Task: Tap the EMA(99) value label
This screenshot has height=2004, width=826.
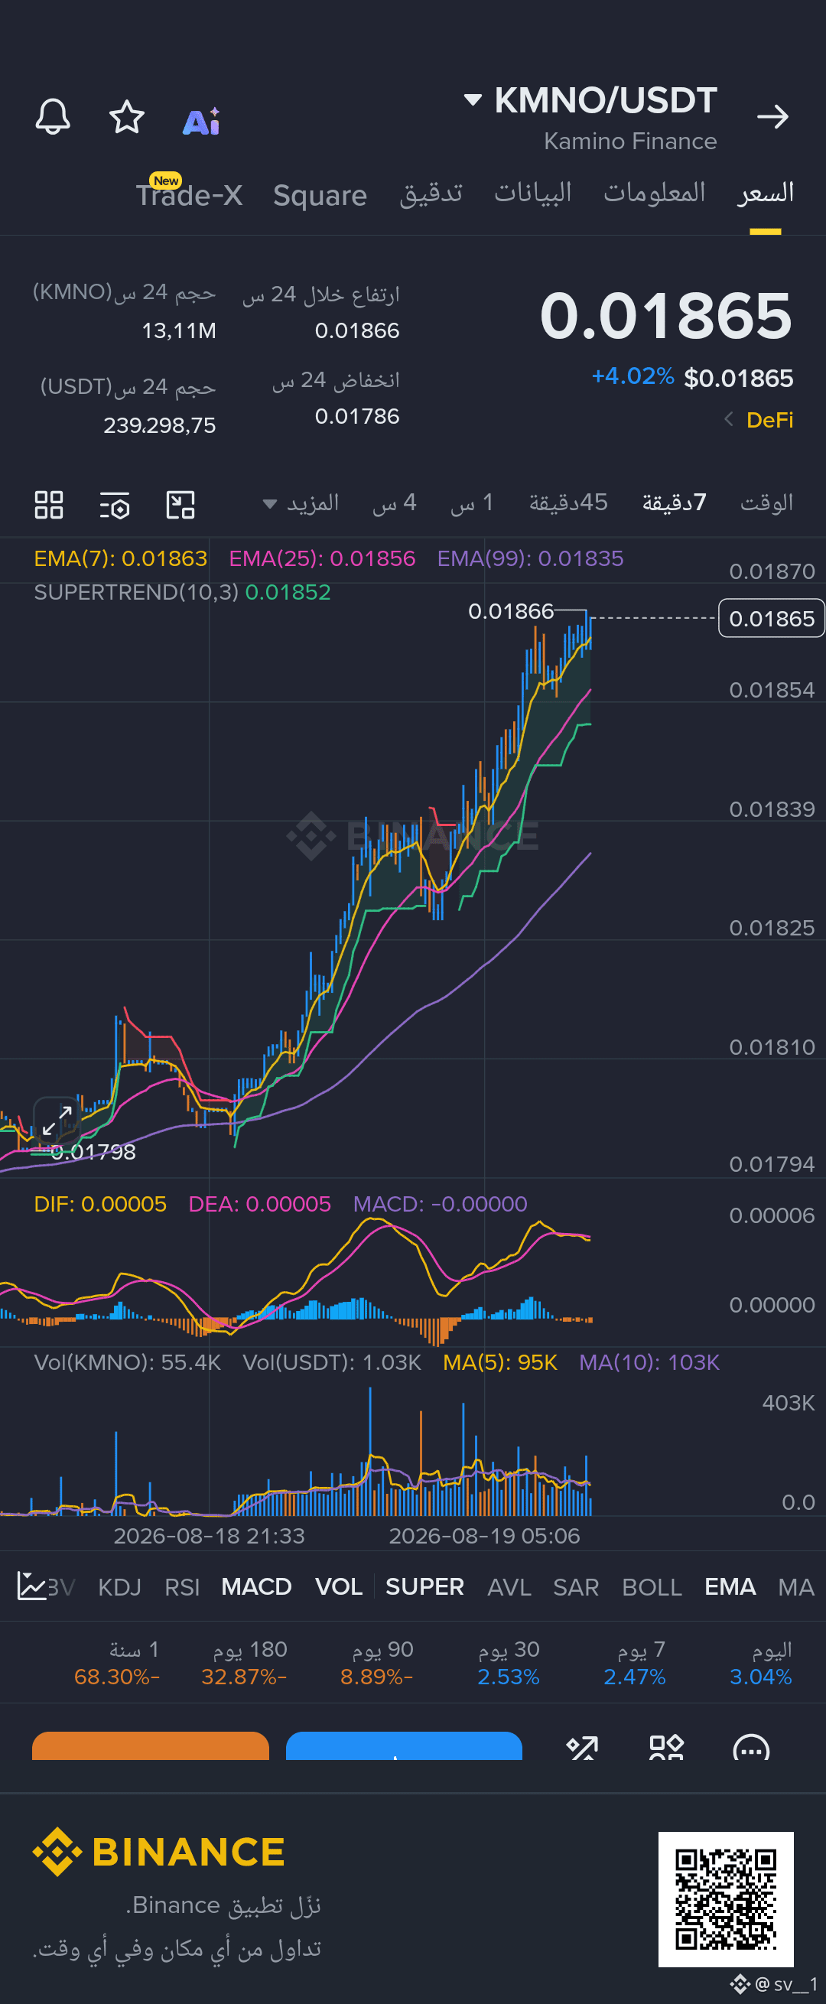Action: pyautogui.click(x=531, y=558)
